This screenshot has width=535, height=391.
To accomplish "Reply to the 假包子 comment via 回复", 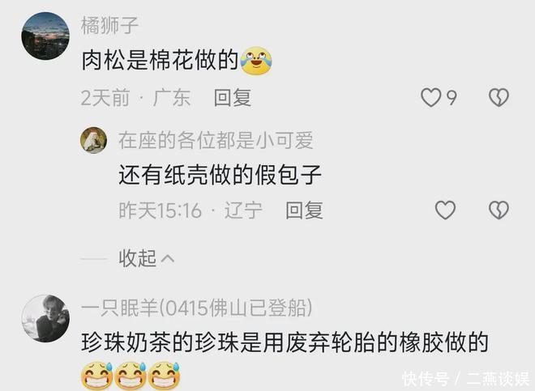I will 304,210.
